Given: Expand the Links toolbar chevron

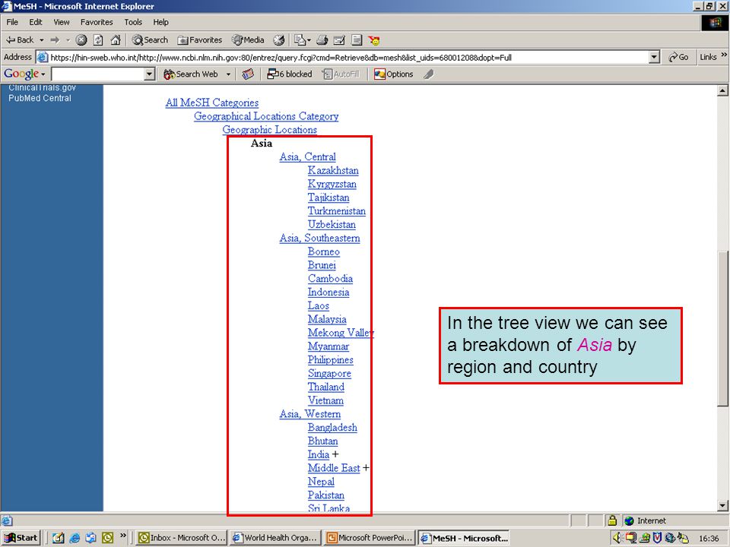Looking at the screenshot, I should point(724,55).
